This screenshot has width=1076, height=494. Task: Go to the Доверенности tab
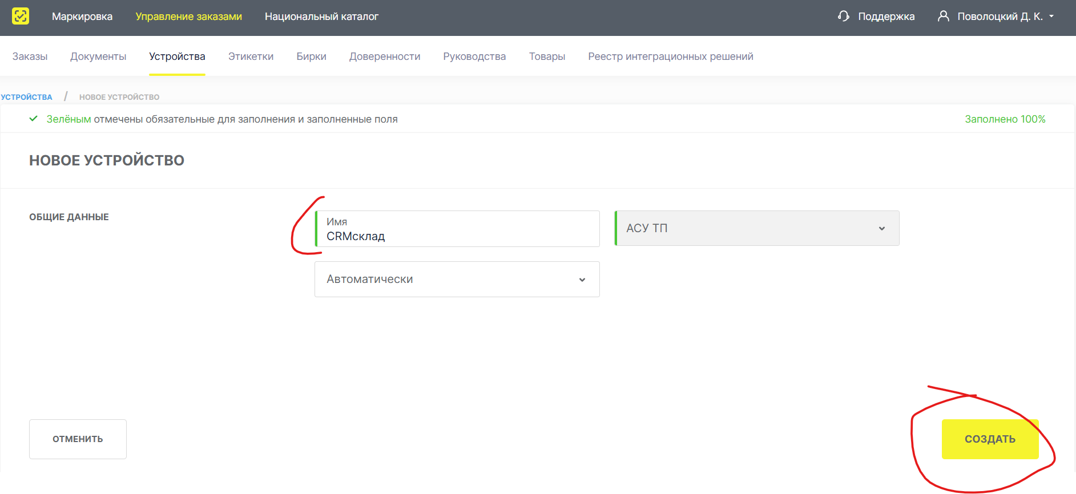pyautogui.click(x=385, y=56)
